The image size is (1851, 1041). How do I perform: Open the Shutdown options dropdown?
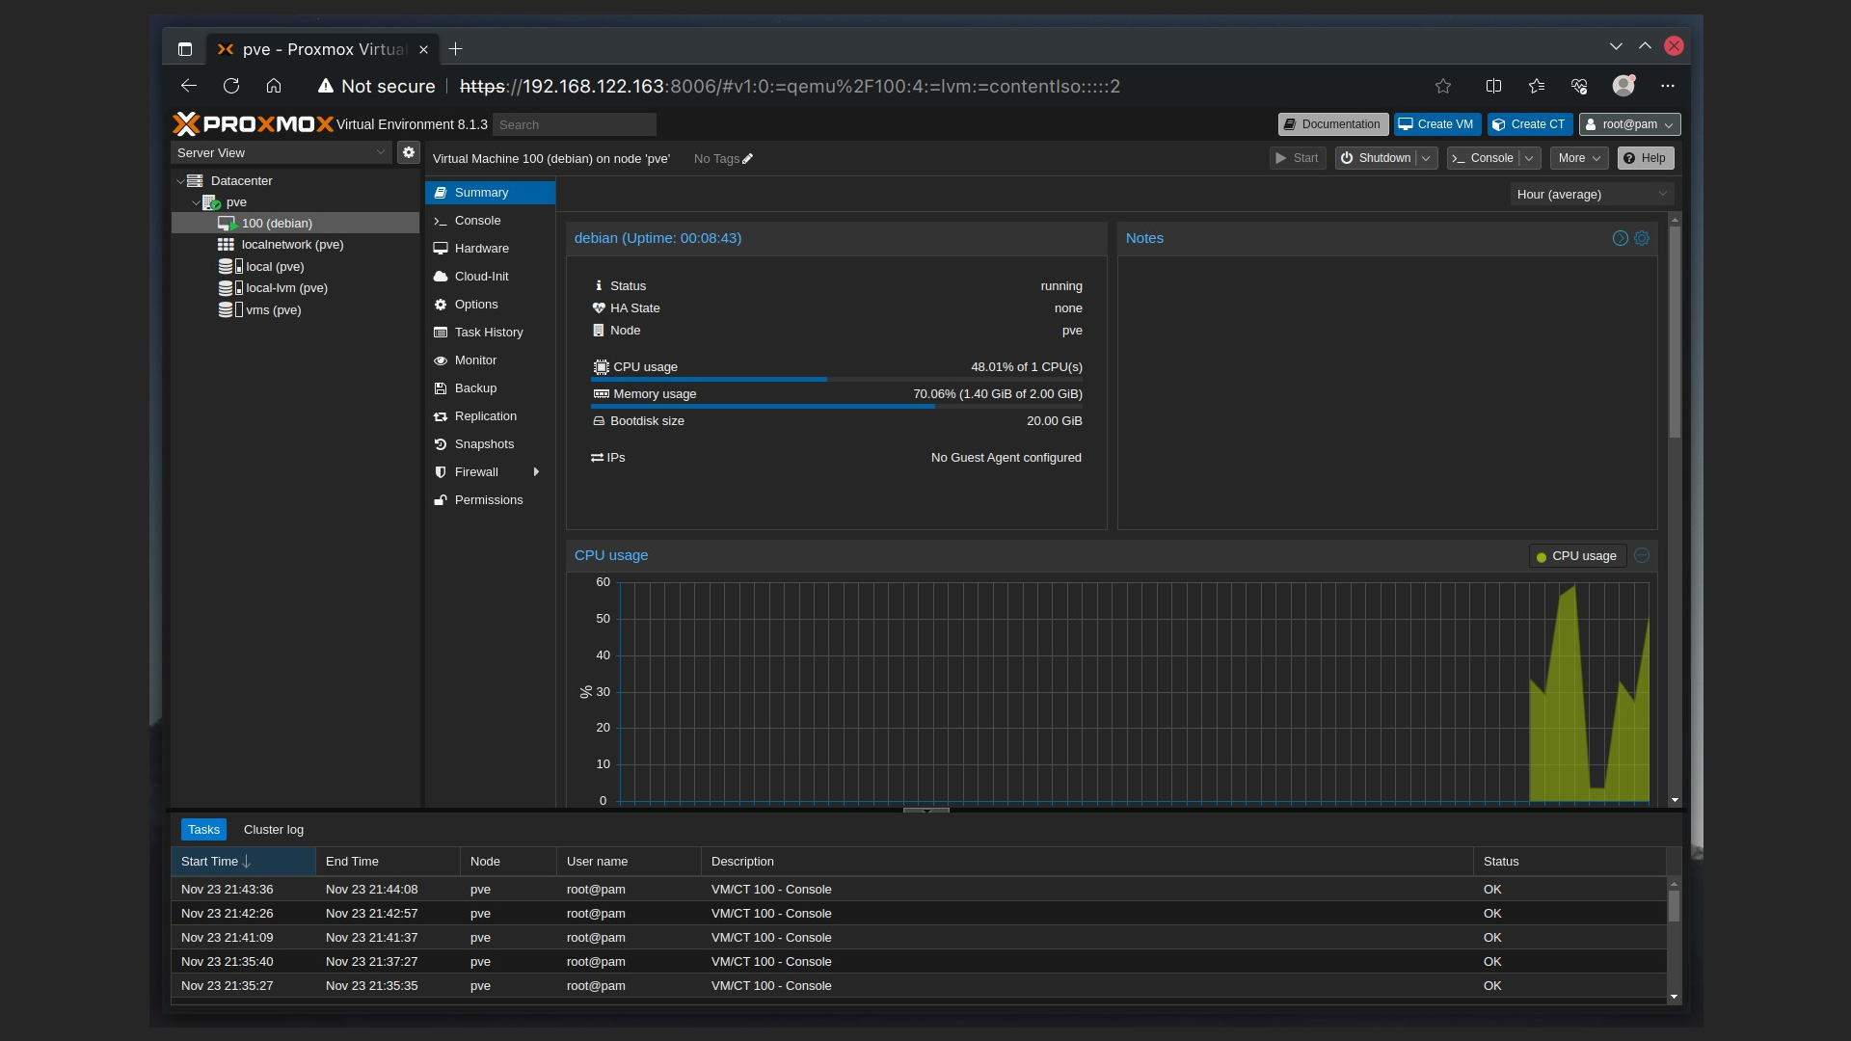(1426, 158)
